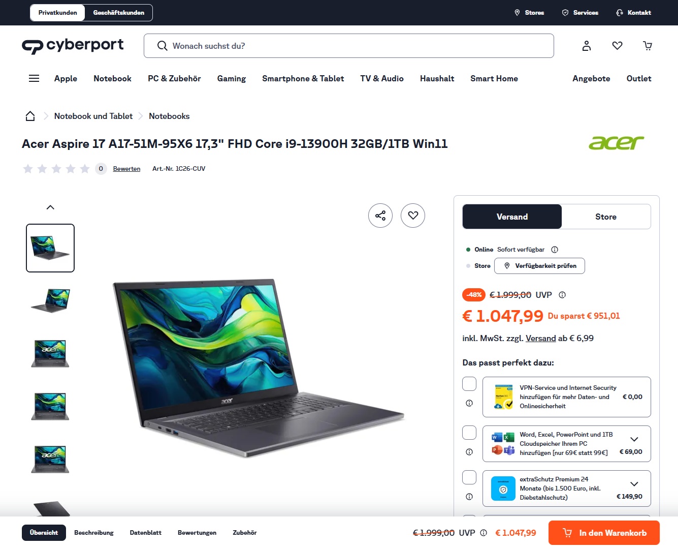Screen dimensions: 678x549
Task: Tick the VPN-Service and Internet Security checkbox
Action: (x=469, y=384)
